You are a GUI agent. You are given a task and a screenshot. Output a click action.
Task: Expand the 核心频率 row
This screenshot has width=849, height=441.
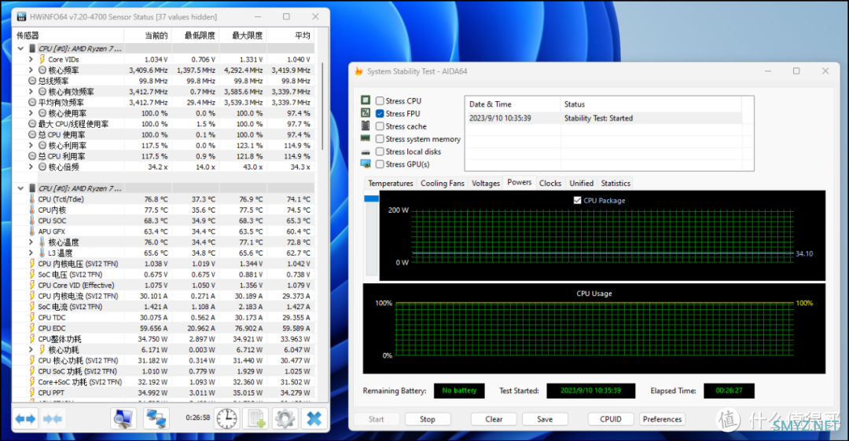click(x=31, y=70)
